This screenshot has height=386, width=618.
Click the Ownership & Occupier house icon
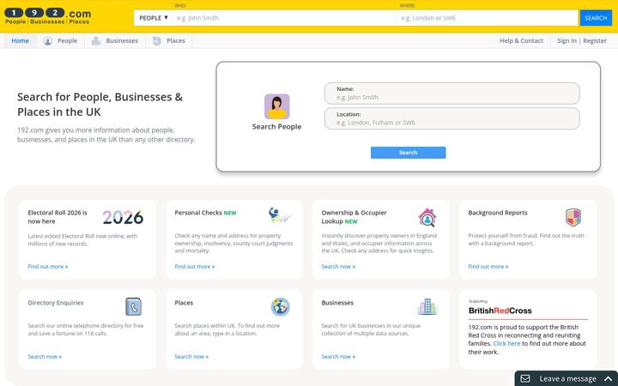(427, 217)
